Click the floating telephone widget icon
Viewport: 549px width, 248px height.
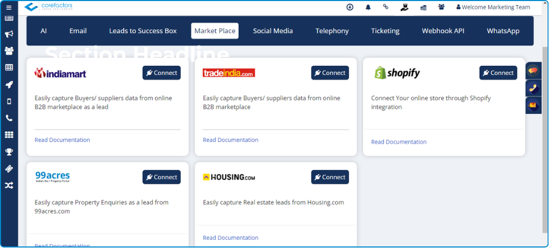tap(533, 89)
